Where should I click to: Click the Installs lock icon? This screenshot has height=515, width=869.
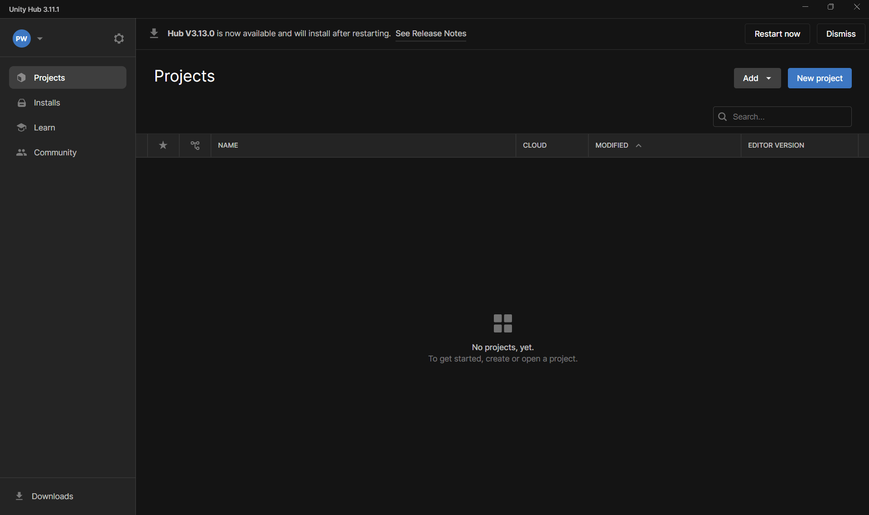coord(21,103)
